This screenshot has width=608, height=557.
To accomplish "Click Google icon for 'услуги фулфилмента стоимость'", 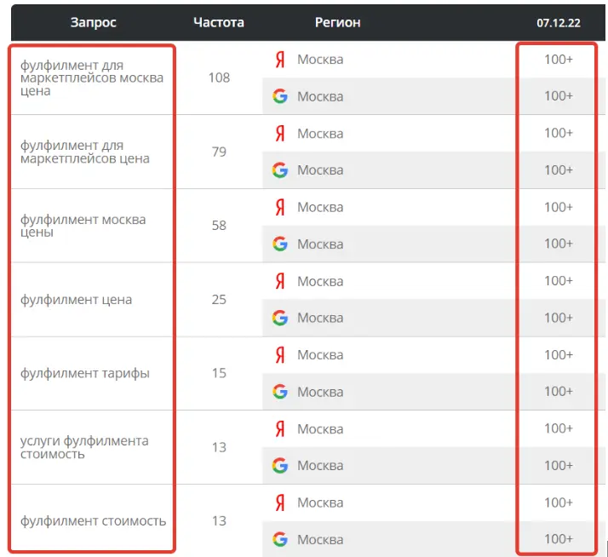I will (279, 466).
